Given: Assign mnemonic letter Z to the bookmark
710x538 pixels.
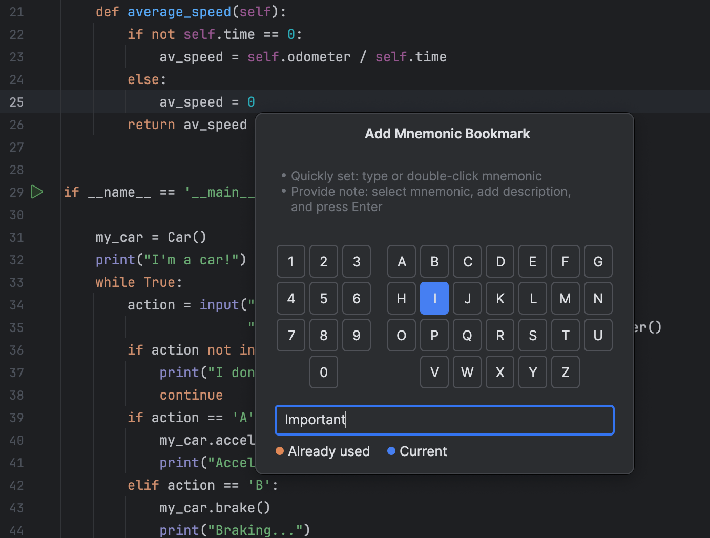Looking at the screenshot, I should 565,372.
